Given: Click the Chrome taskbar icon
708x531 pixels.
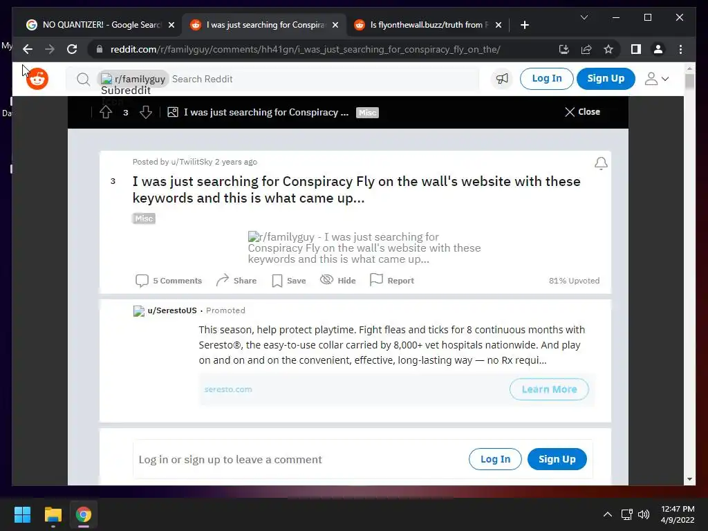Looking at the screenshot, I should pyautogui.click(x=84, y=514).
